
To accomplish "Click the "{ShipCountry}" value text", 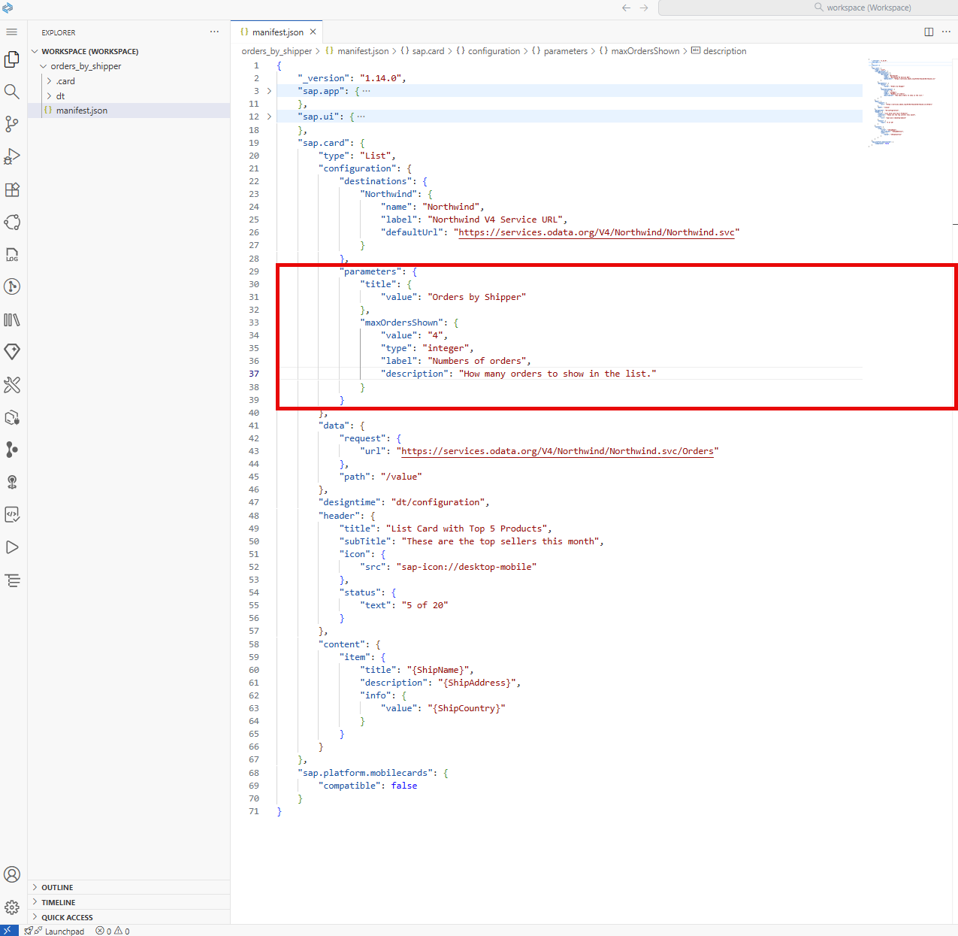I will (466, 708).
